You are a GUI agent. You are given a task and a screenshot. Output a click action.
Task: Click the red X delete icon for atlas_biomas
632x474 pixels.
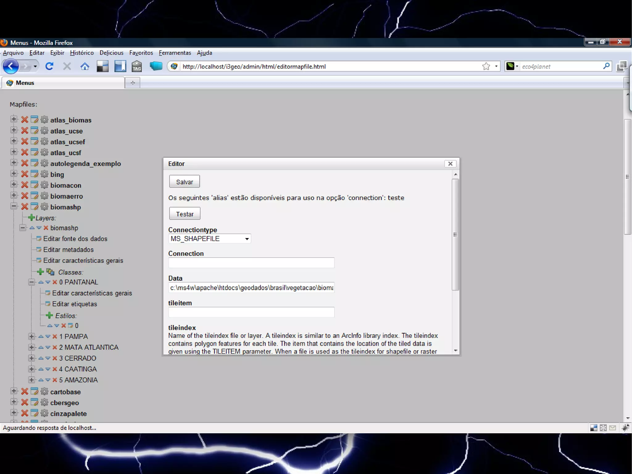point(25,120)
